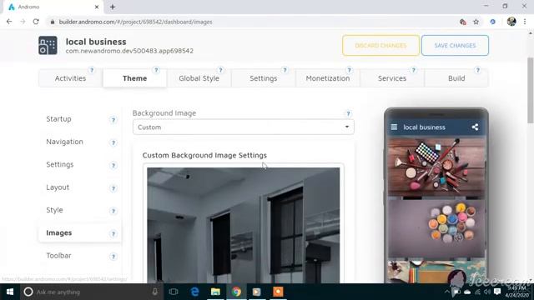
Task: Open help for the Settings tab
Action: point(285,70)
